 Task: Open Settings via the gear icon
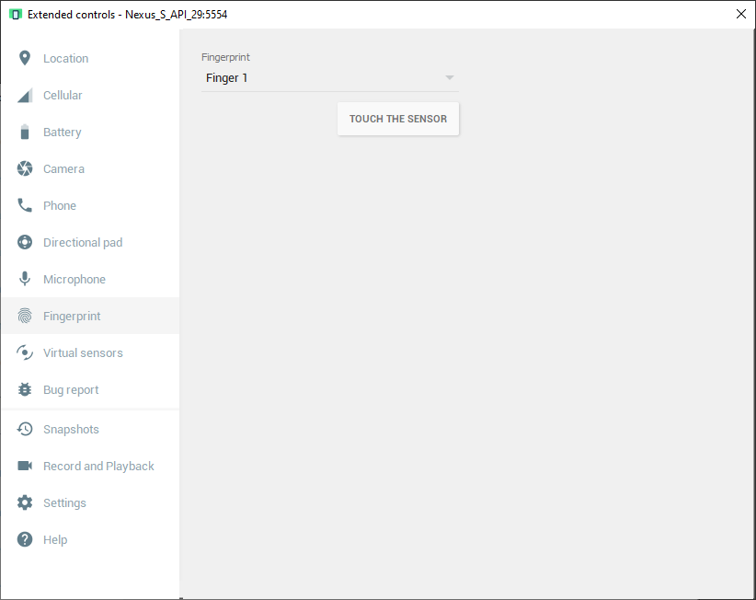click(x=25, y=503)
